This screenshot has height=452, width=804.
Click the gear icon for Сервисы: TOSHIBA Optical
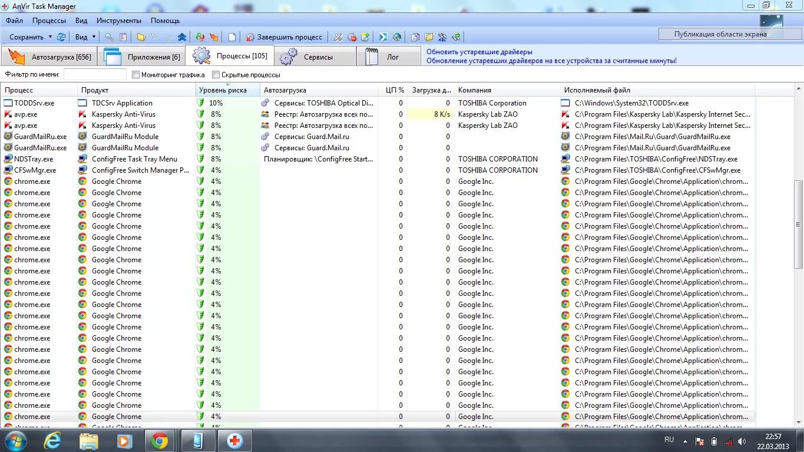click(x=265, y=103)
